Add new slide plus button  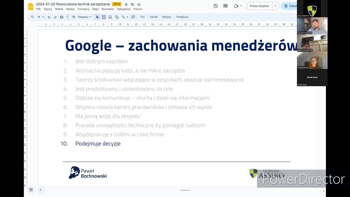(39, 17)
